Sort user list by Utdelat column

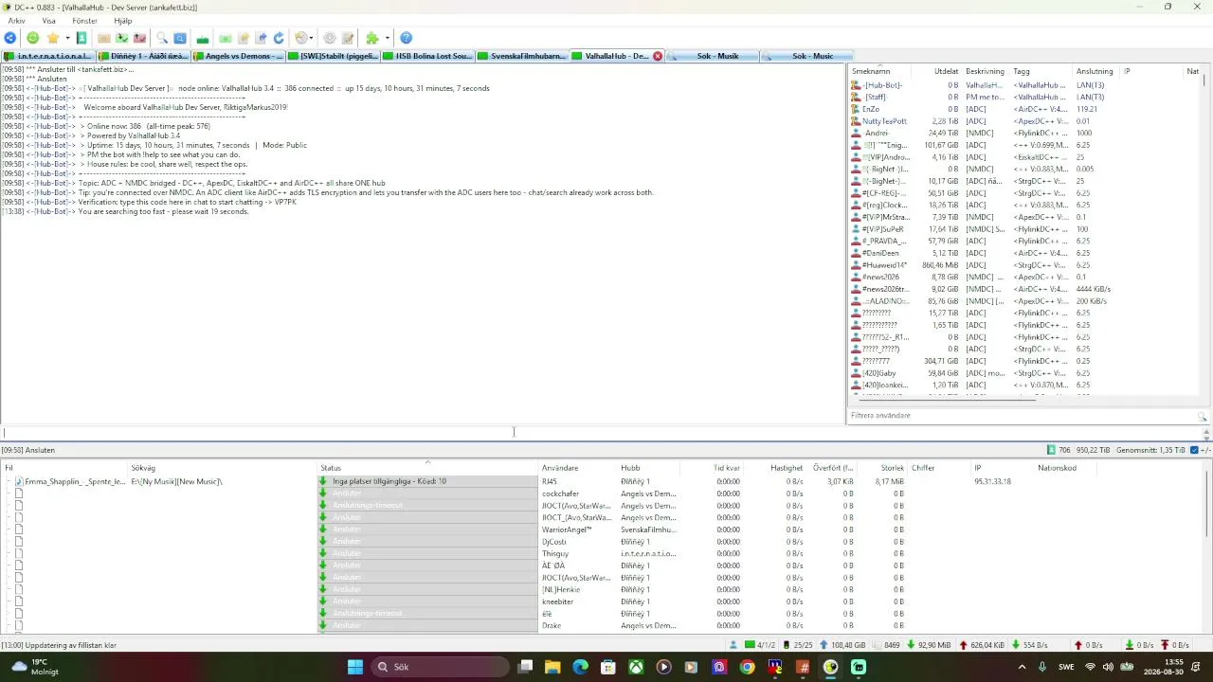click(936, 71)
